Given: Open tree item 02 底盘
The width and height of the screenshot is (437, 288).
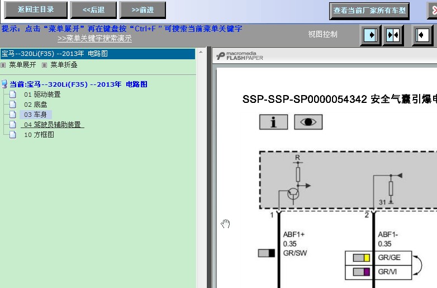Looking at the screenshot, I should 36,105.
